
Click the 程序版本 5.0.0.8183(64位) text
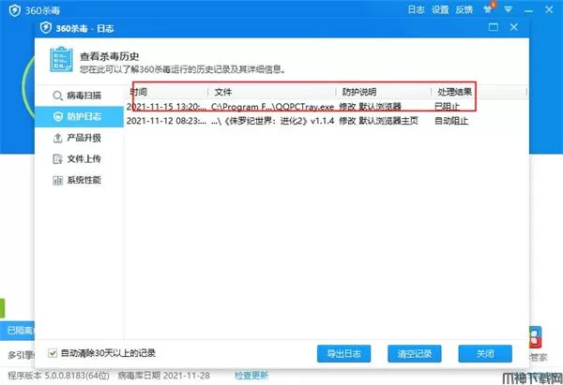58,376
